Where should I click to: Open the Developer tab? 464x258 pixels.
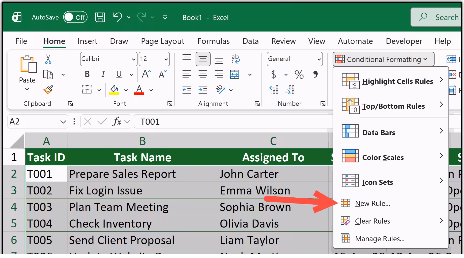(x=404, y=41)
